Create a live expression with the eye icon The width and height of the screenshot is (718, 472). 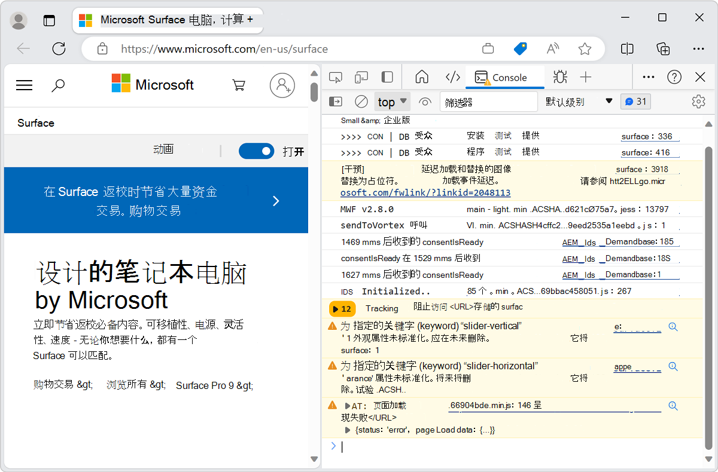point(425,102)
